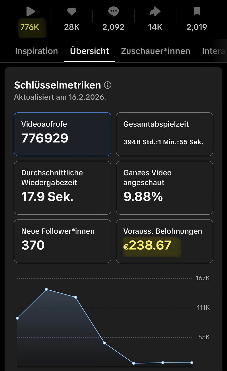Select the Übersicht tab
This screenshot has width=227, height=371.
point(90,51)
